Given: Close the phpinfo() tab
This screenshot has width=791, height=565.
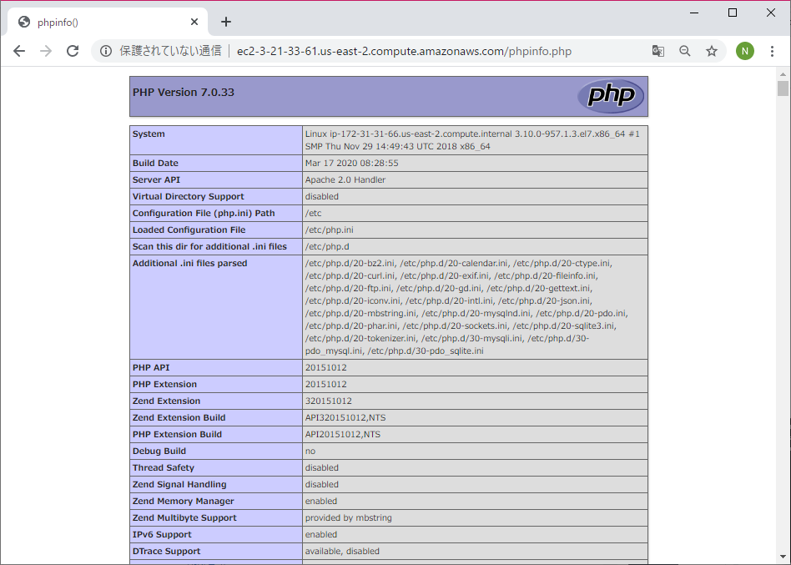Looking at the screenshot, I should pos(194,22).
